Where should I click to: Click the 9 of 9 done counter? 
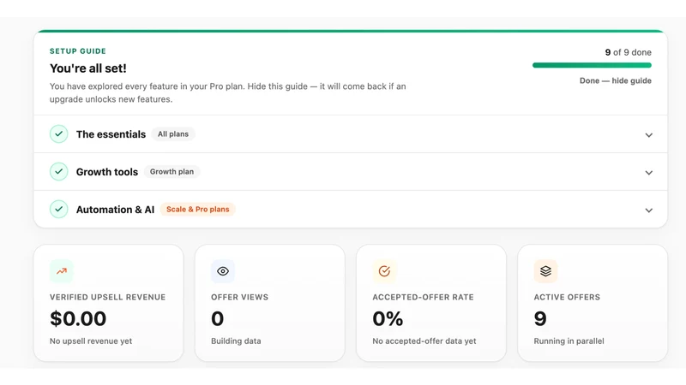(x=629, y=52)
